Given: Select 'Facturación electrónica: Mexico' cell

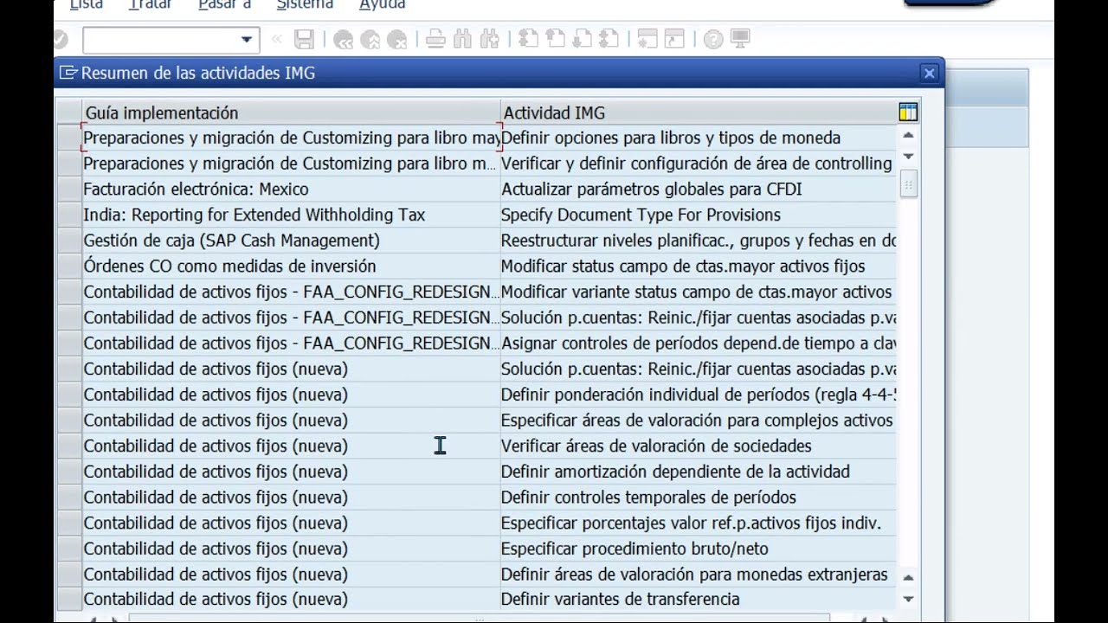Looking at the screenshot, I should [291, 189].
